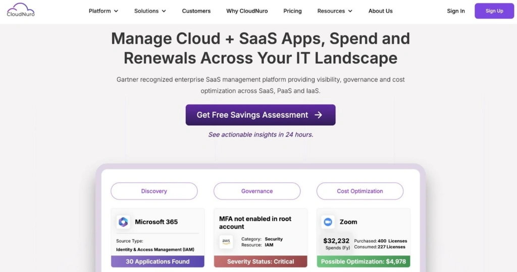This screenshot has width=517, height=272.
Task: Click the Possible Optimization: $4,978 bar
Action: click(x=364, y=261)
